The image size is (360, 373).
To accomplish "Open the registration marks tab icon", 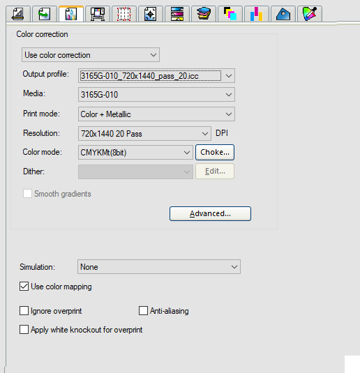I will tap(151, 14).
